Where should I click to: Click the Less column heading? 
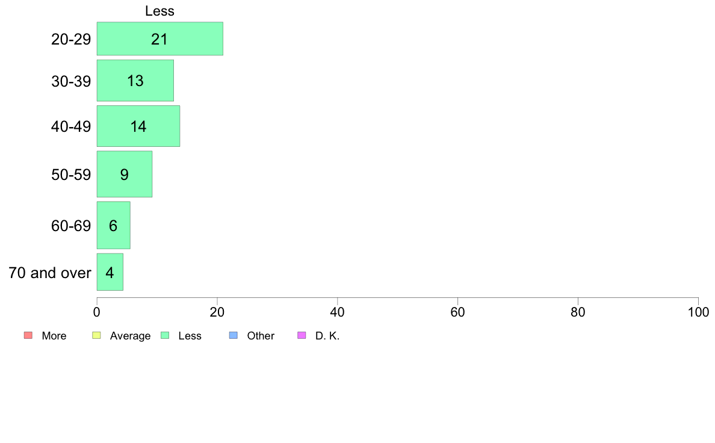coord(159,11)
